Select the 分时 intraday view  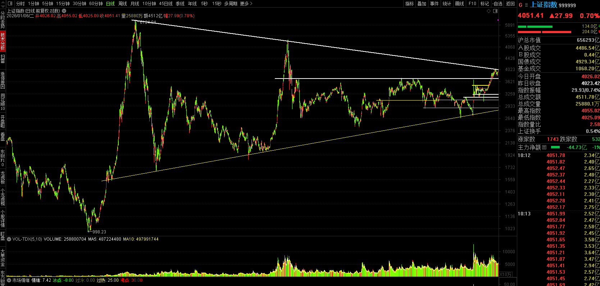pos(21,4)
